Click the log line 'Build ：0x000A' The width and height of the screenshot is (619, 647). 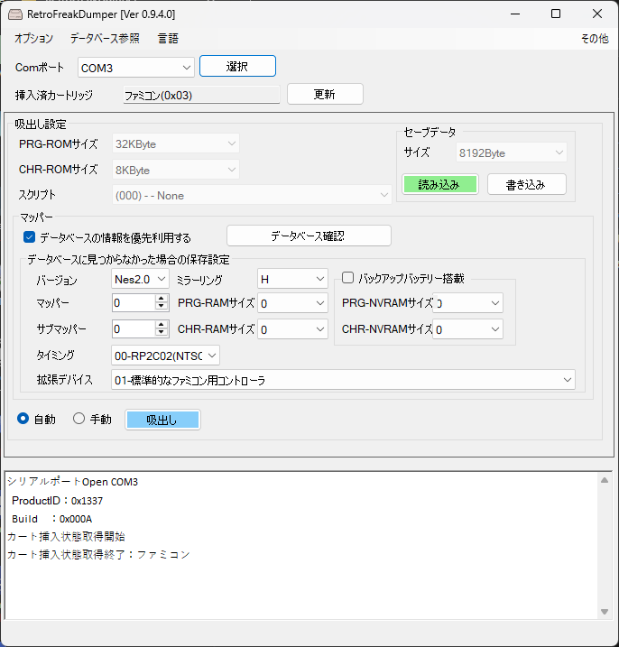pyautogui.click(x=52, y=519)
